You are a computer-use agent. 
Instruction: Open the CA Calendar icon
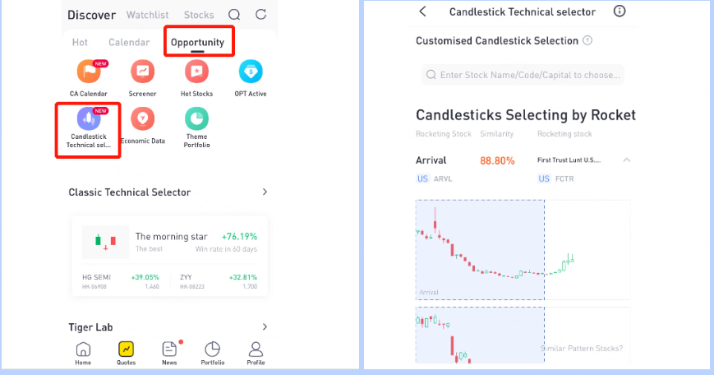click(x=89, y=72)
